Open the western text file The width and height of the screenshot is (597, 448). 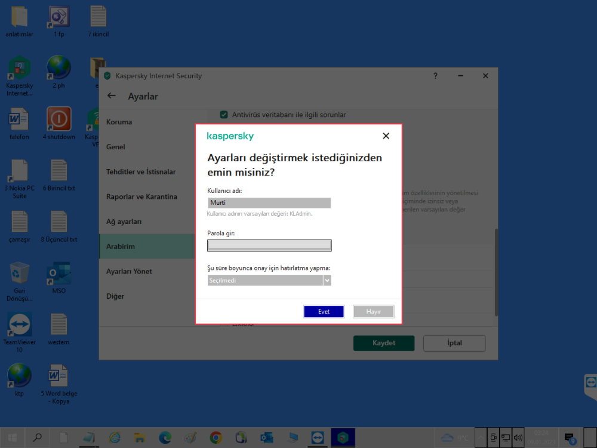pos(59,329)
